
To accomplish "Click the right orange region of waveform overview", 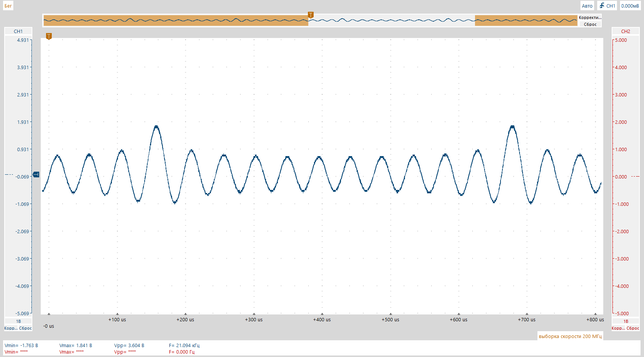I will pyautogui.click(x=526, y=21).
